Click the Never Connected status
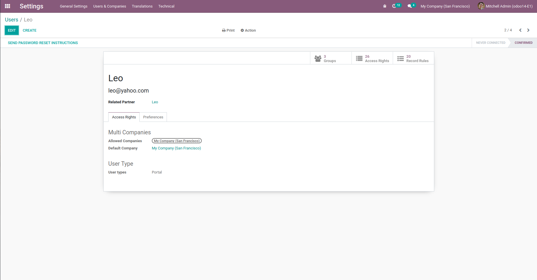The width and height of the screenshot is (537, 280). (x=491, y=43)
